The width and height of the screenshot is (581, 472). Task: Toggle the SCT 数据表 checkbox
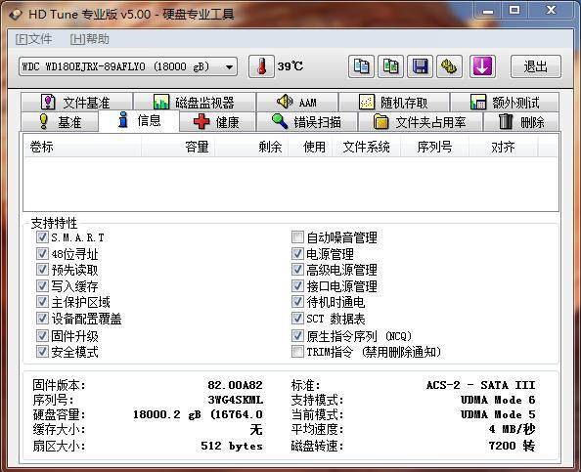click(297, 319)
